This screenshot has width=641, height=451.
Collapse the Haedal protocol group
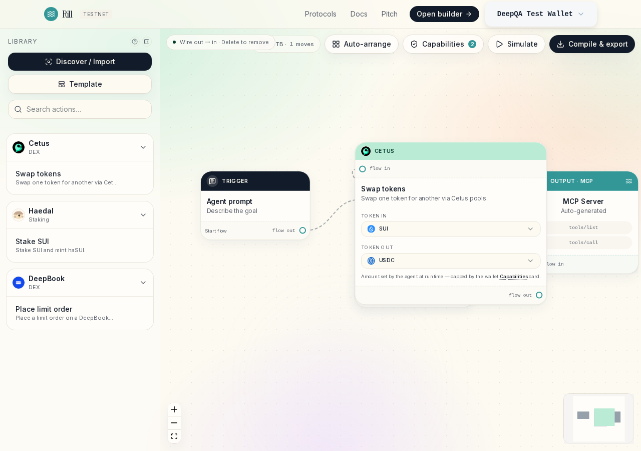pos(143,215)
